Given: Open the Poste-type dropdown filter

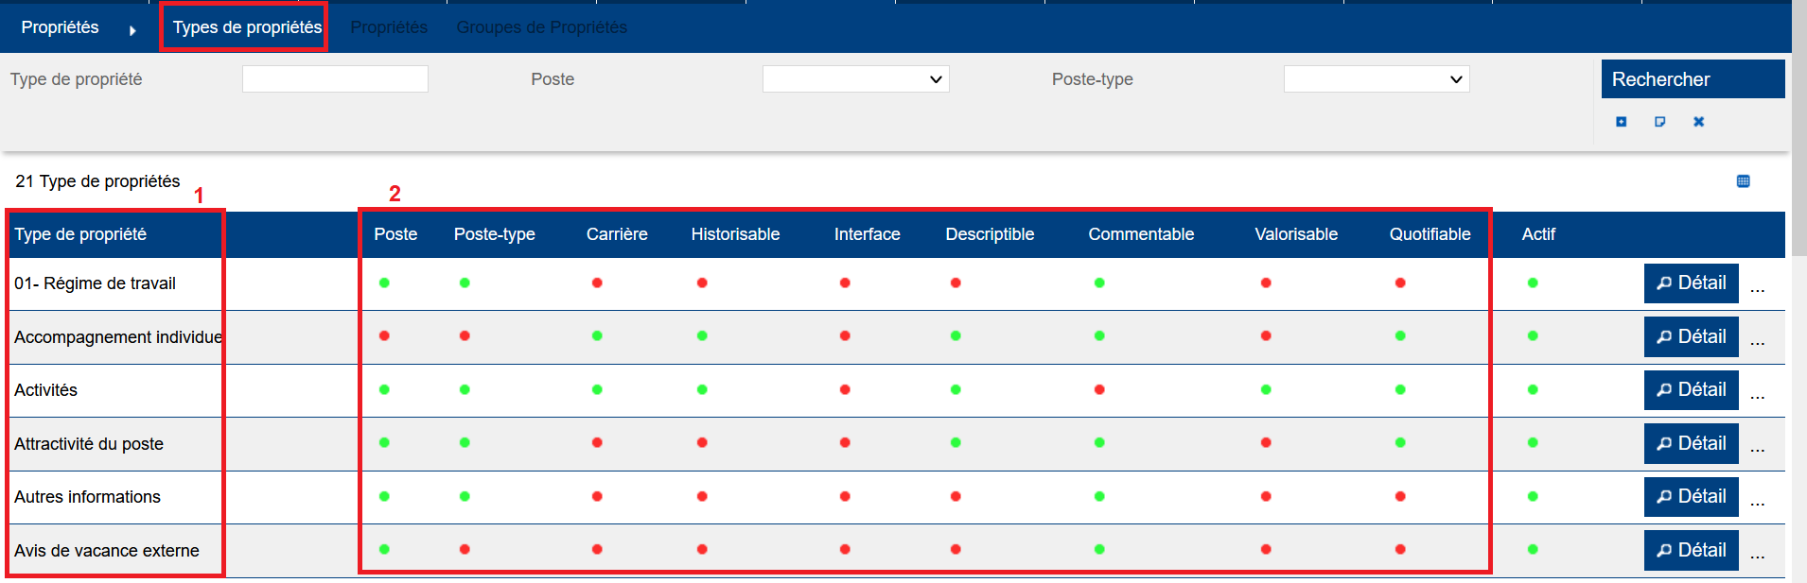Looking at the screenshot, I should (1376, 79).
